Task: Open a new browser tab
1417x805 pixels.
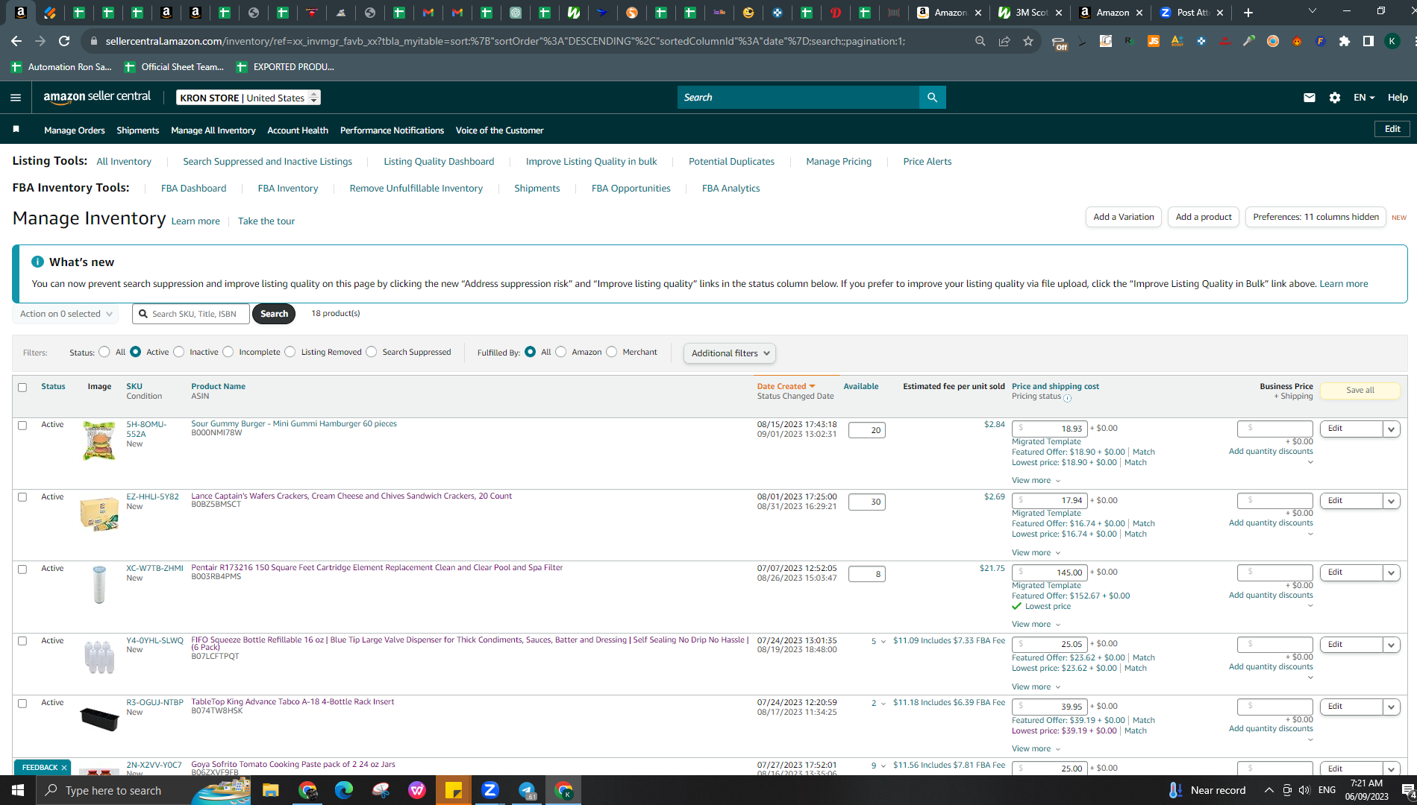Action: [1248, 13]
